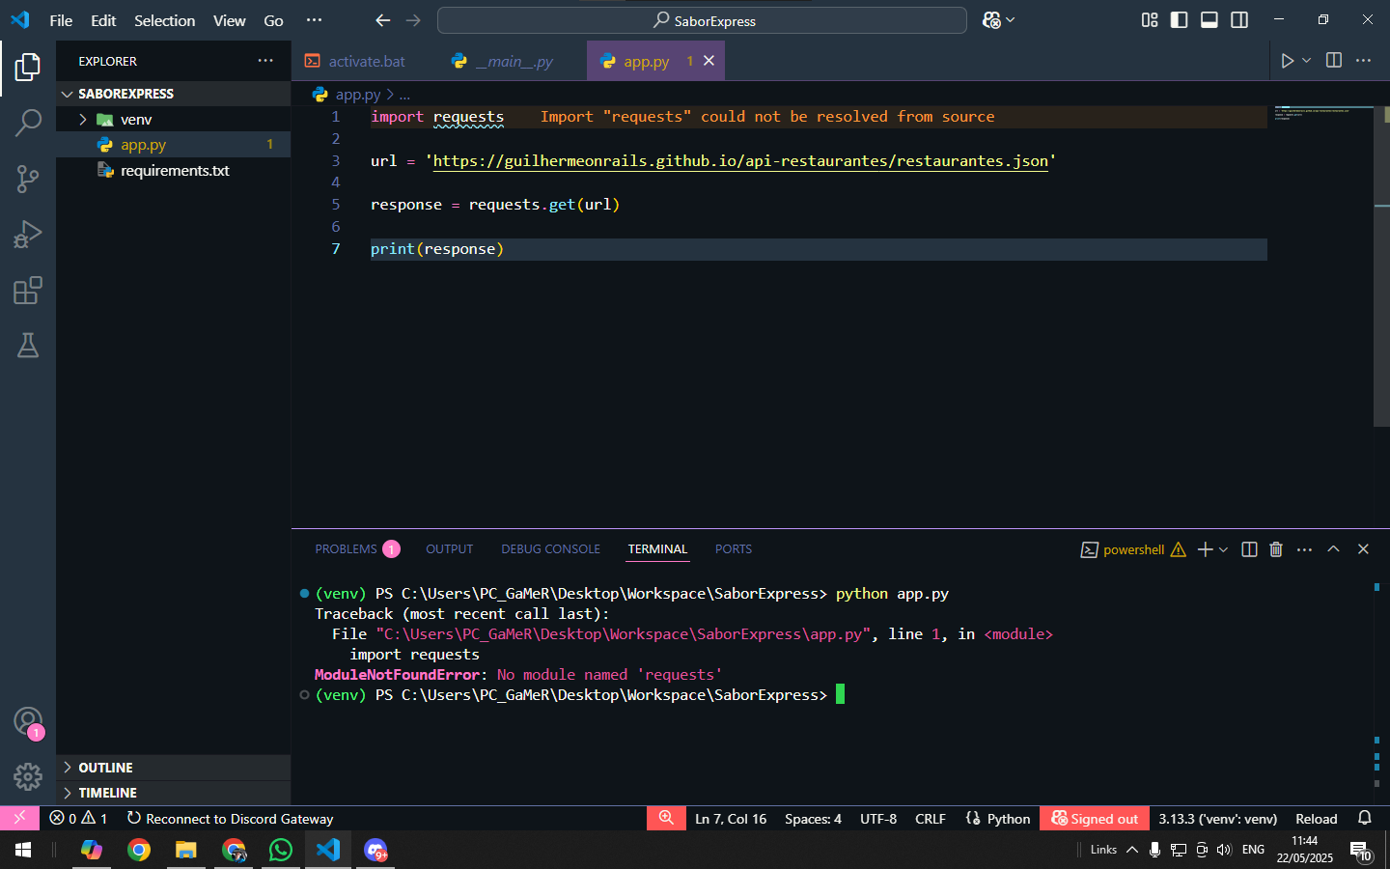Show more menu bar items ellipsis
1390x869 pixels.
(x=314, y=20)
